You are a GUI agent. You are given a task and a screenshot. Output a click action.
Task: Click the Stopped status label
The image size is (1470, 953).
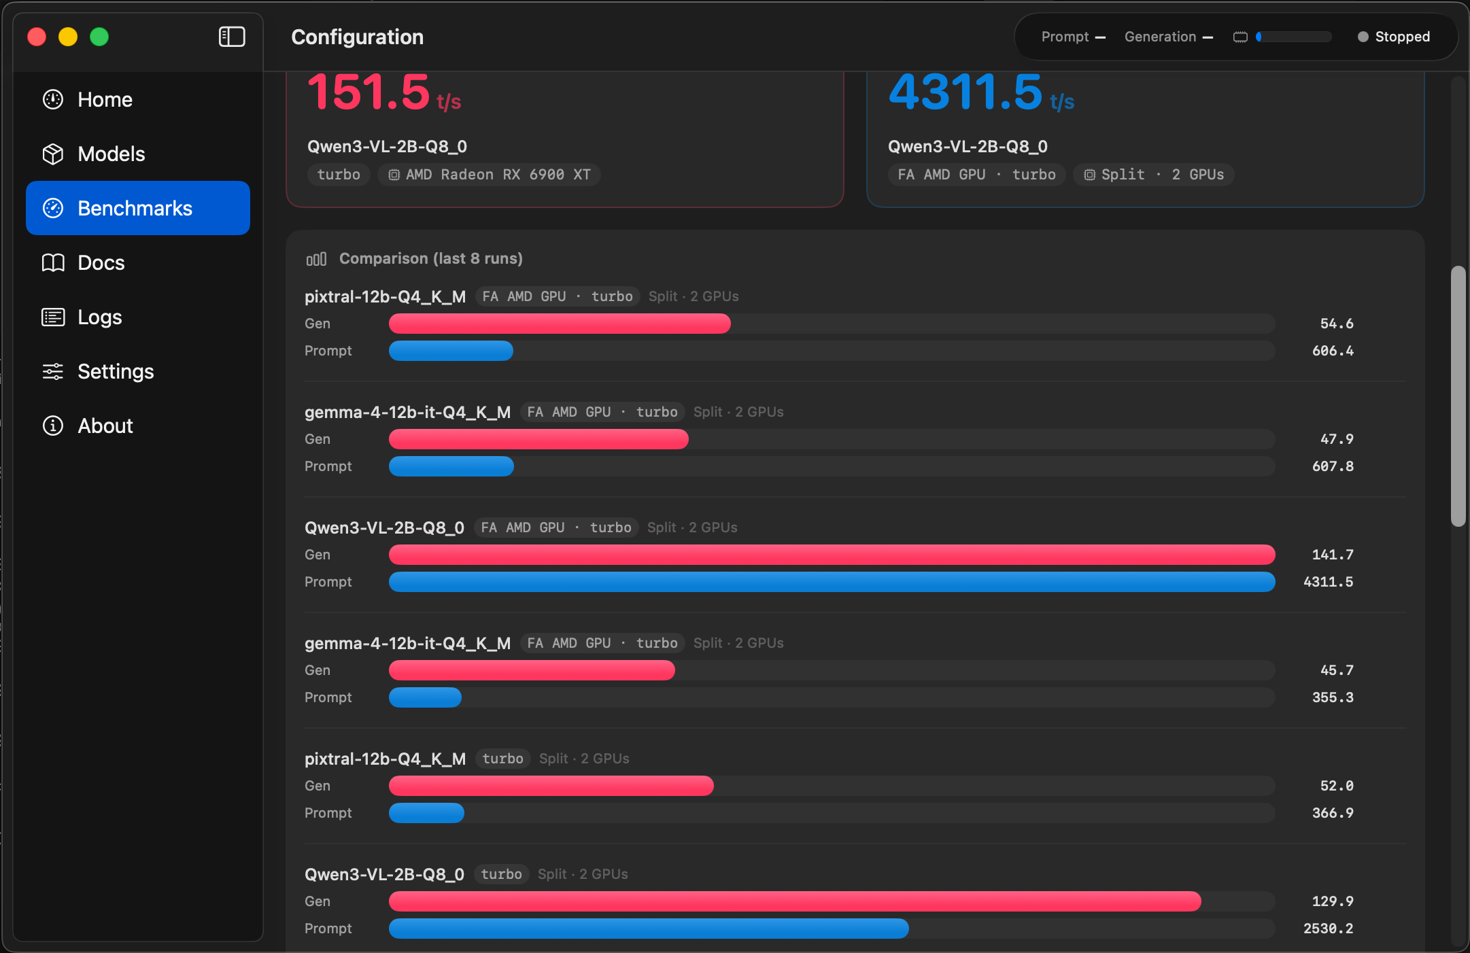click(1402, 37)
